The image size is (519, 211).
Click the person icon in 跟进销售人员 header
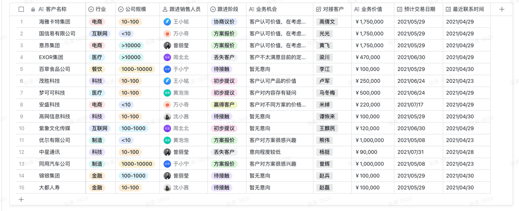(x=165, y=9)
